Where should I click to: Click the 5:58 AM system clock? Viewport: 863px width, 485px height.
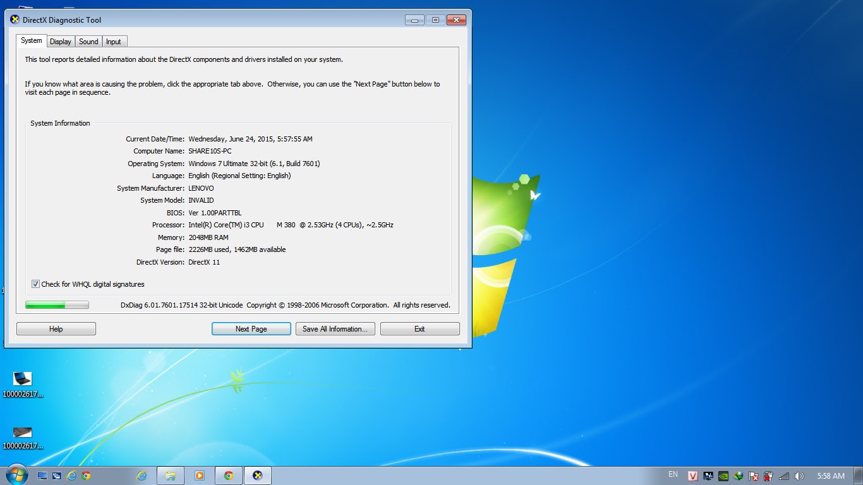coord(831,476)
